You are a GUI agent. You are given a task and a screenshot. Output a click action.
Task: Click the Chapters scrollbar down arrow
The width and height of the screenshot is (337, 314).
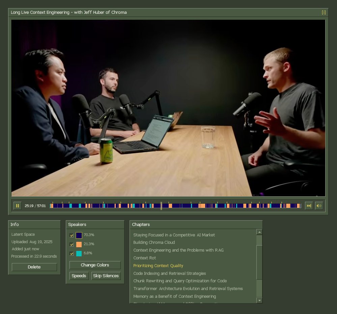pyautogui.click(x=259, y=301)
